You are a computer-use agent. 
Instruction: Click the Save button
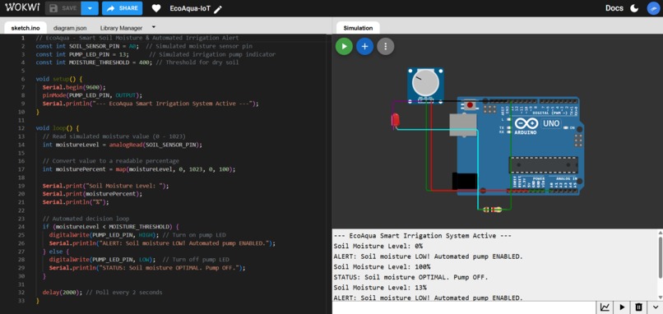pyautogui.click(x=63, y=8)
